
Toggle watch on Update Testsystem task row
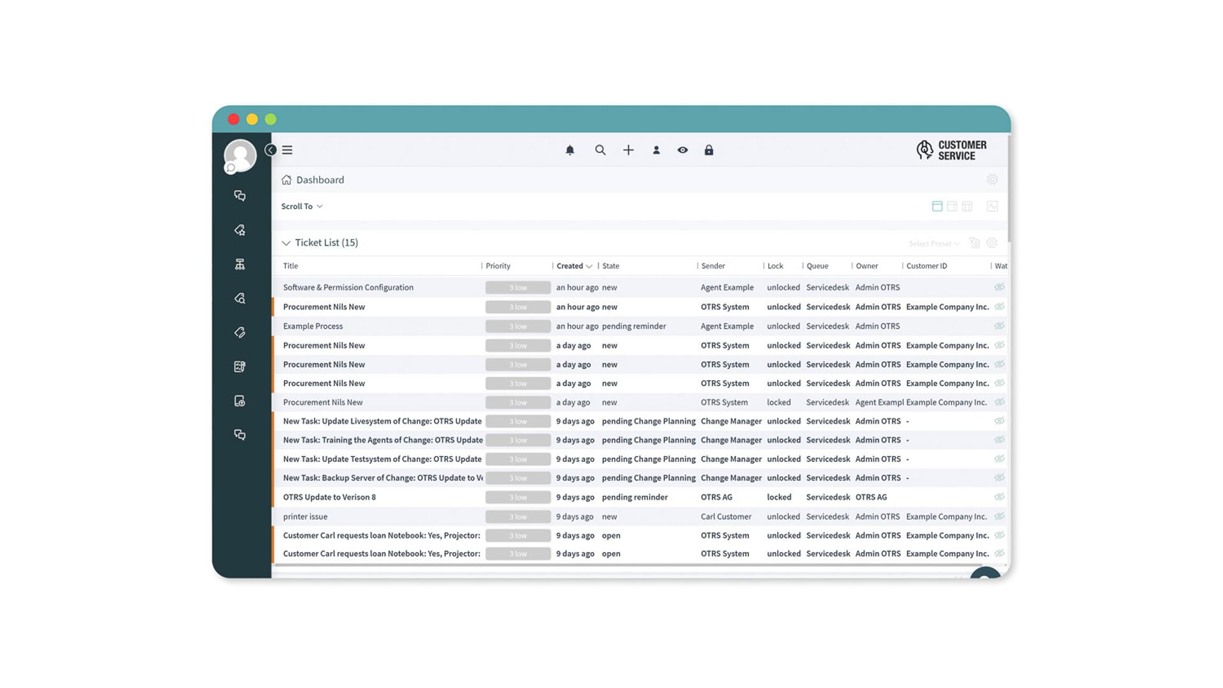tap(999, 459)
